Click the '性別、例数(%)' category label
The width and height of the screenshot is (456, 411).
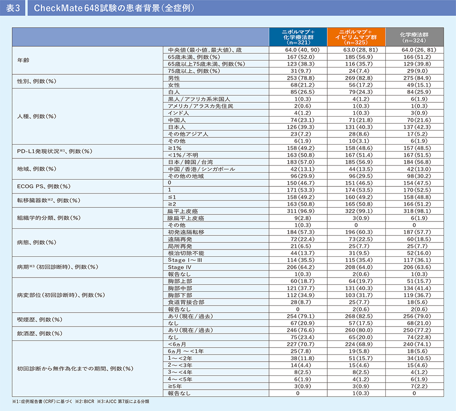click(x=37, y=81)
